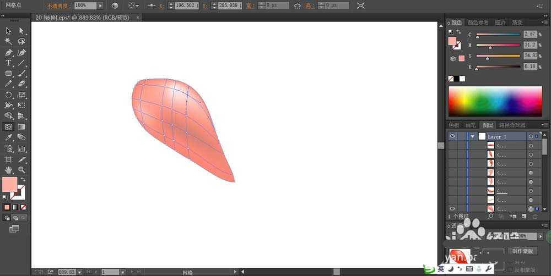Viewport: 551px width, 276px height.
Task: Switch to the 渐变 (Gradient) panel tab
Action: click(517, 23)
